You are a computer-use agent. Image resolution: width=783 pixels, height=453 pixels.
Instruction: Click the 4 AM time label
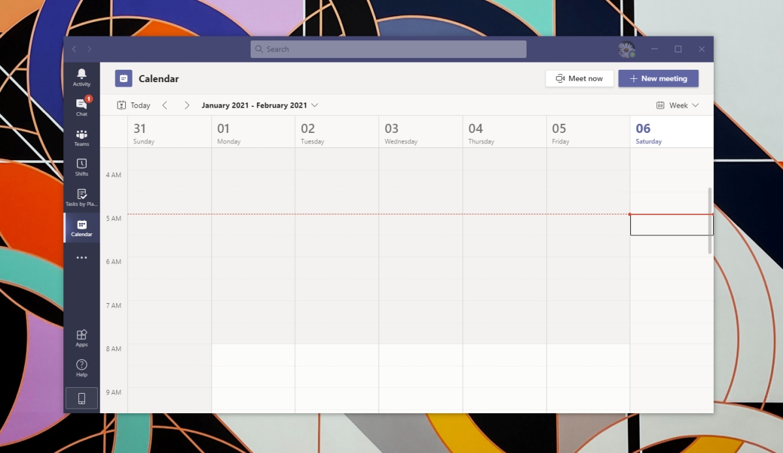pyautogui.click(x=114, y=175)
